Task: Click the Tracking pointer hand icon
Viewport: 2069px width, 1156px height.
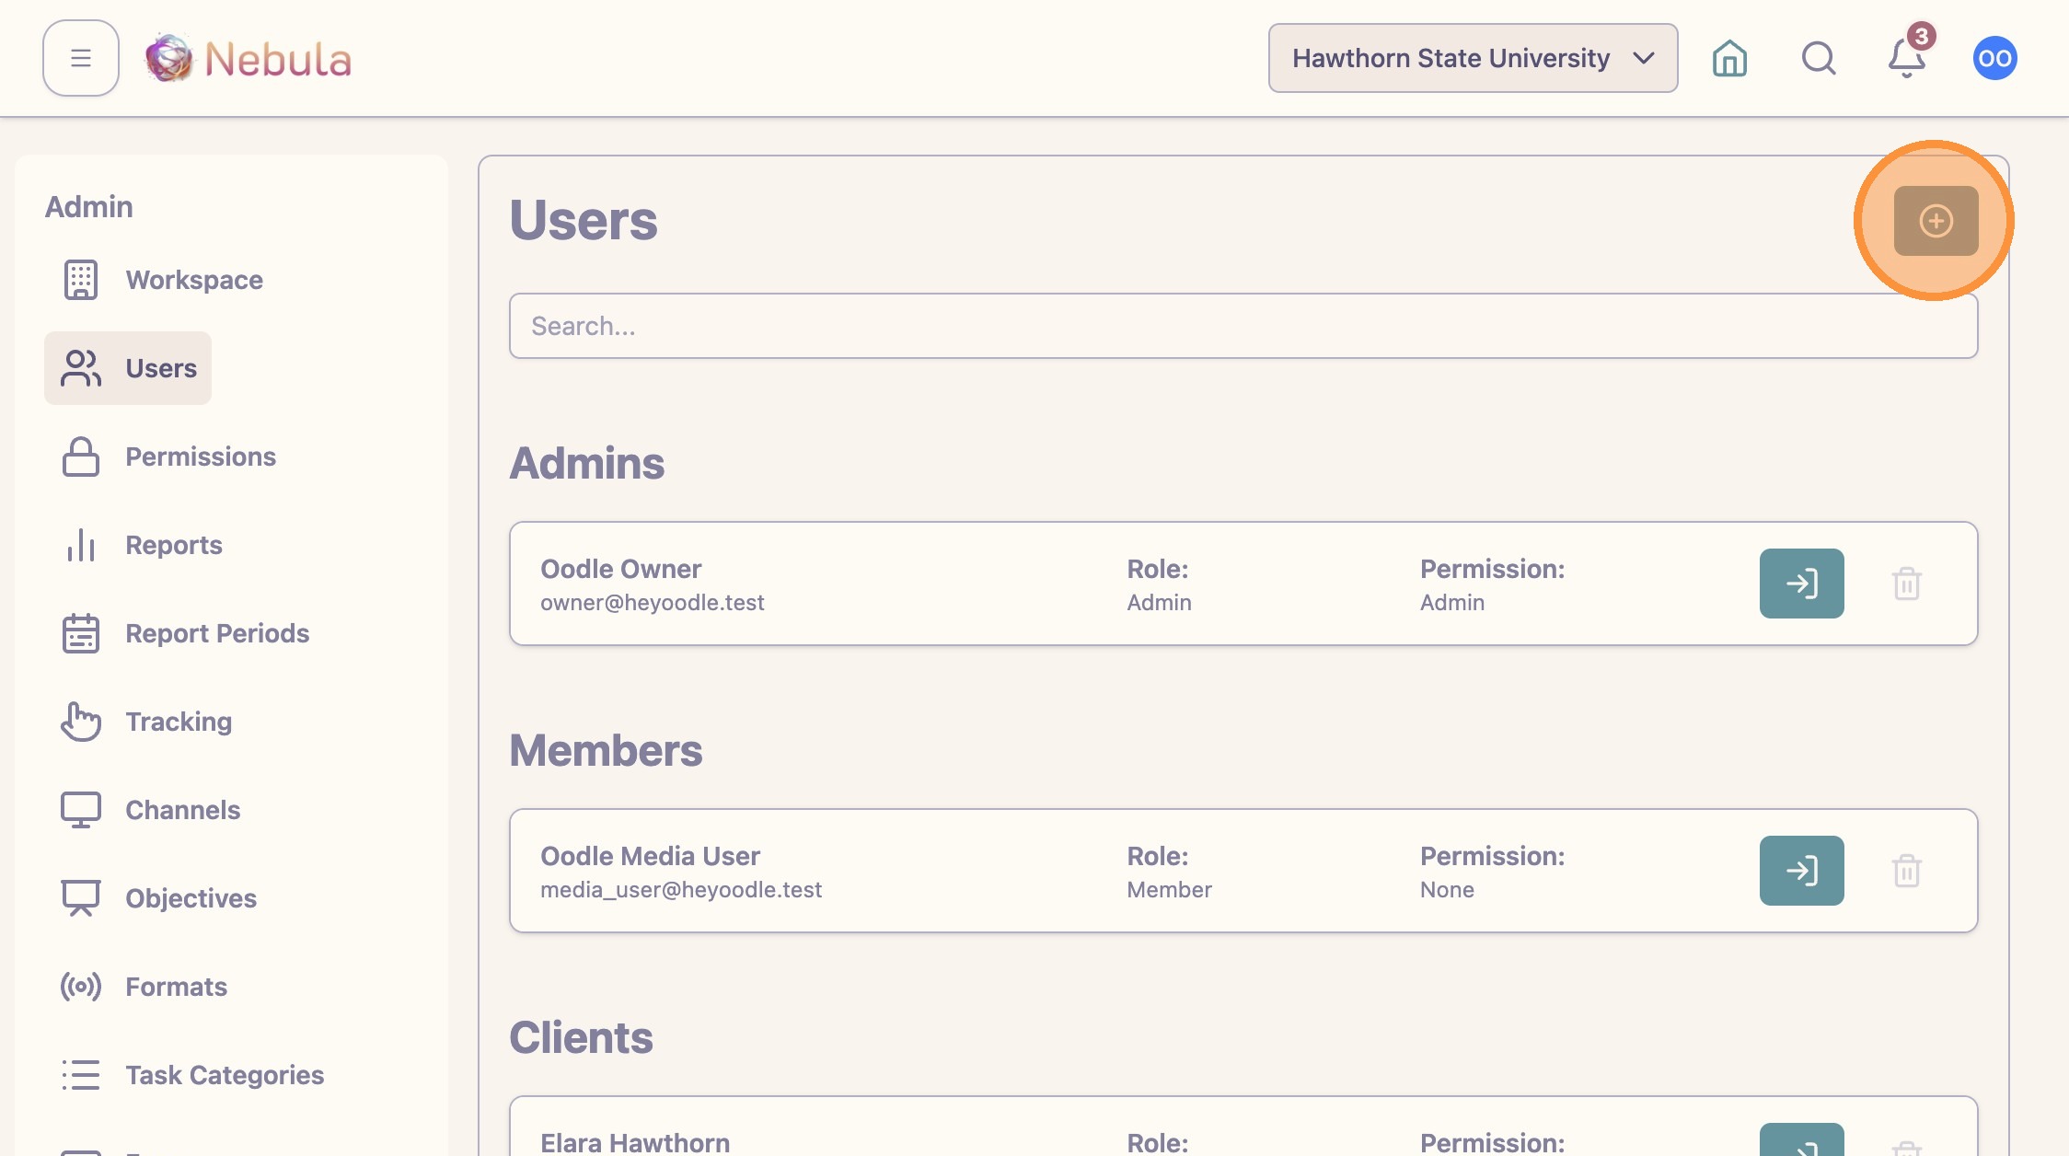Action: (x=81, y=722)
